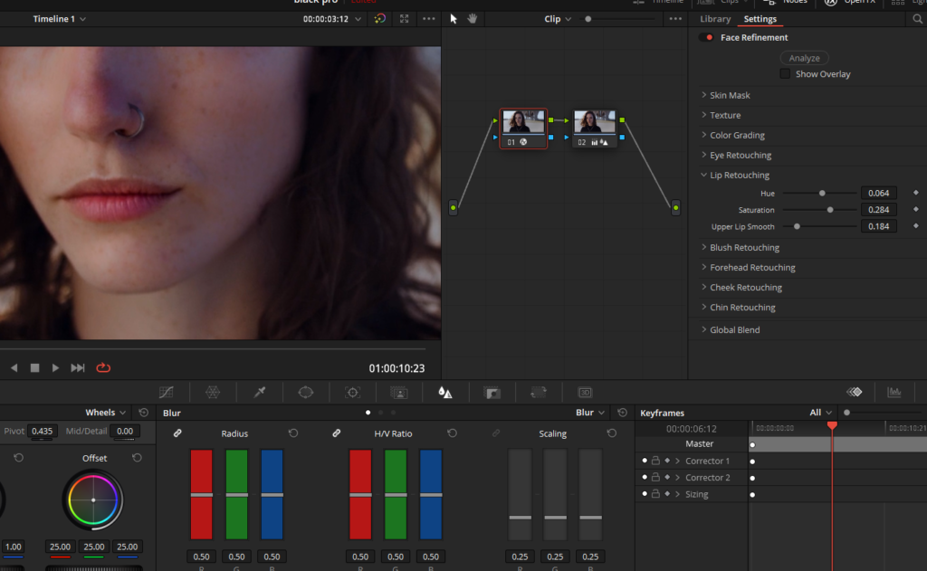Open the viewer options three-dot menu

(x=428, y=19)
